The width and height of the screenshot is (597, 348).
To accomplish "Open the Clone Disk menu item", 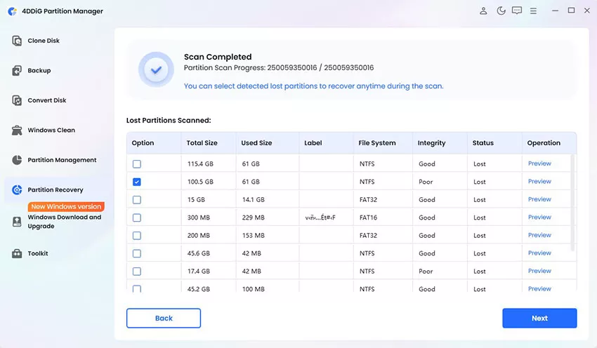I will tap(44, 41).
